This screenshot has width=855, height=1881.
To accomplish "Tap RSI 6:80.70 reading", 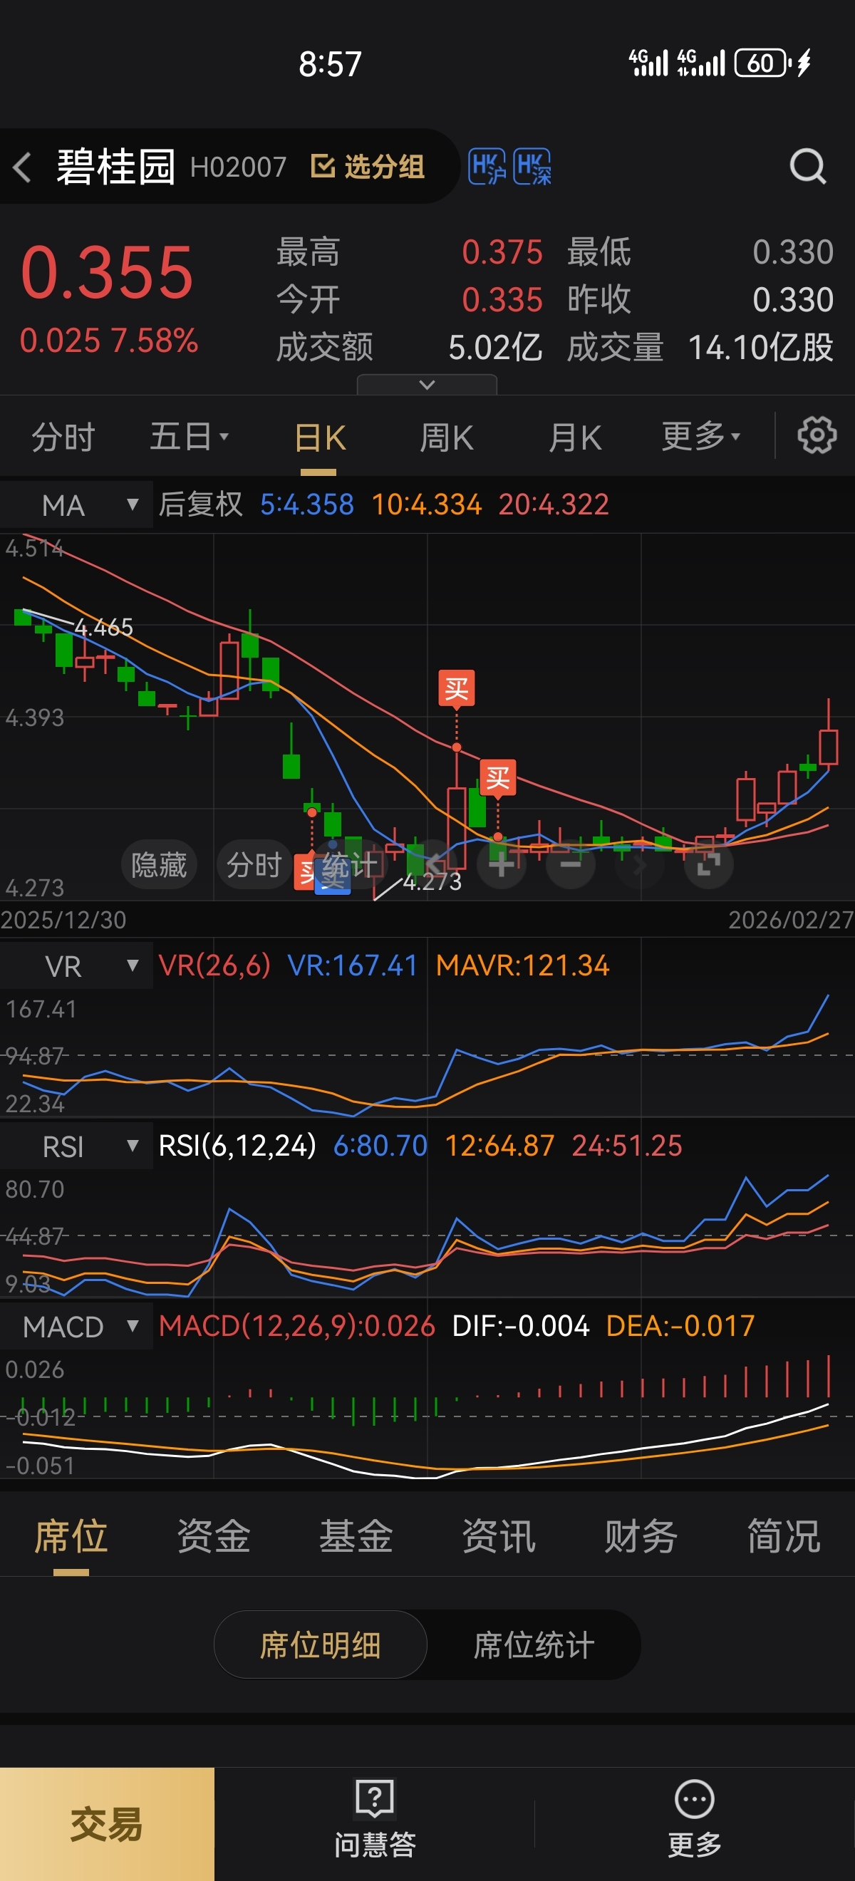I will (x=380, y=1146).
